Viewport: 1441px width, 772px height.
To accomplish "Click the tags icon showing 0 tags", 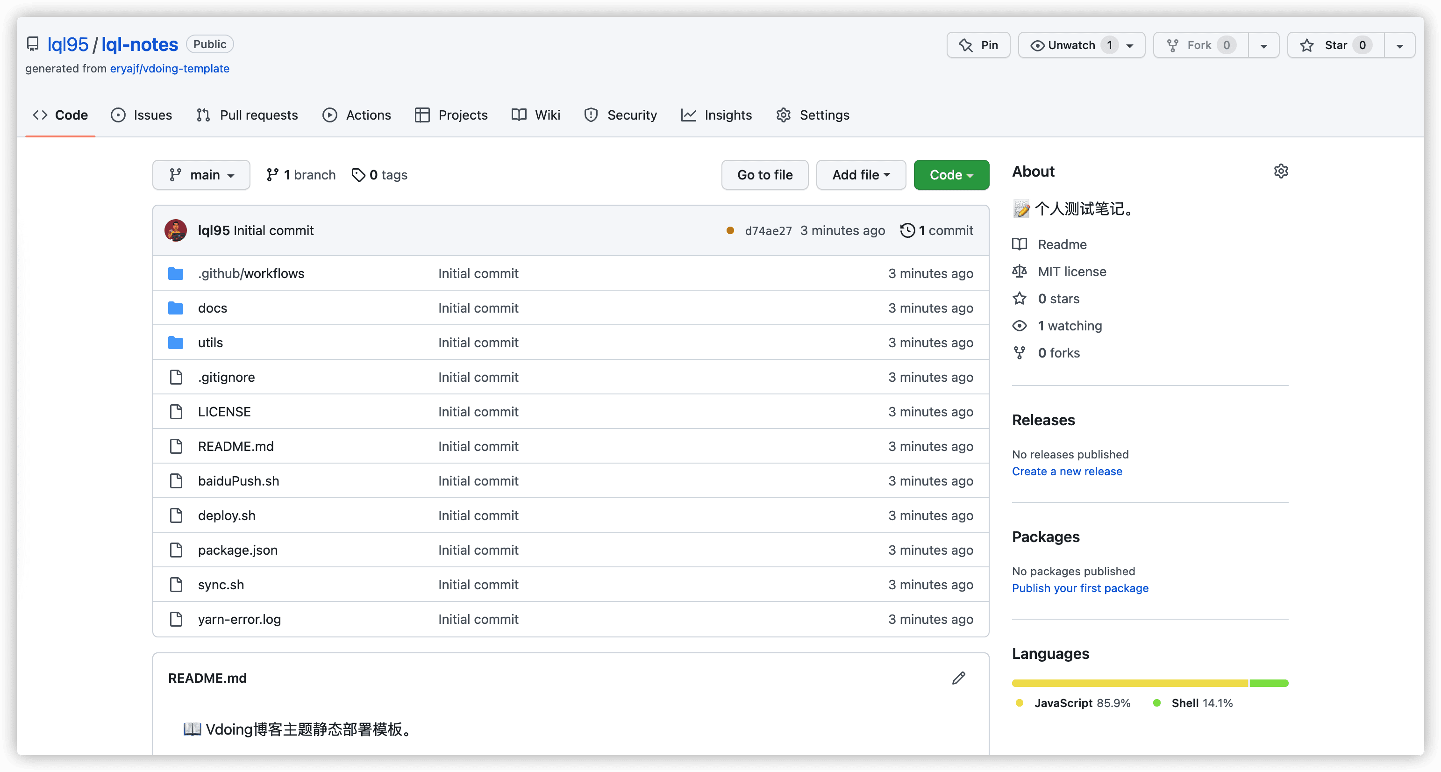I will coord(358,175).
